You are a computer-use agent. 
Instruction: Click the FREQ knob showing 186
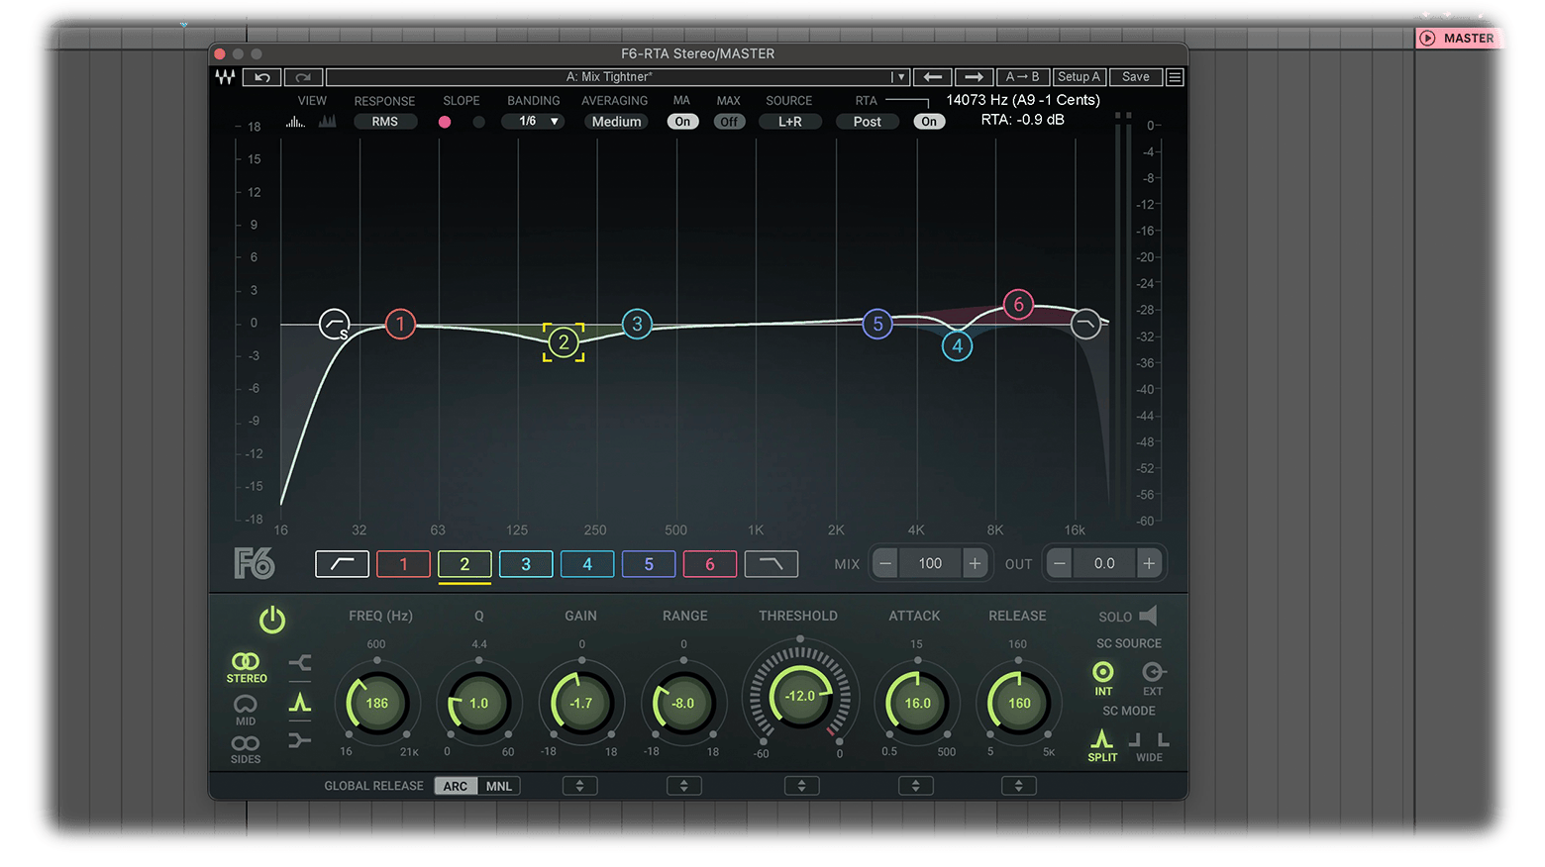tap(377, 704)
